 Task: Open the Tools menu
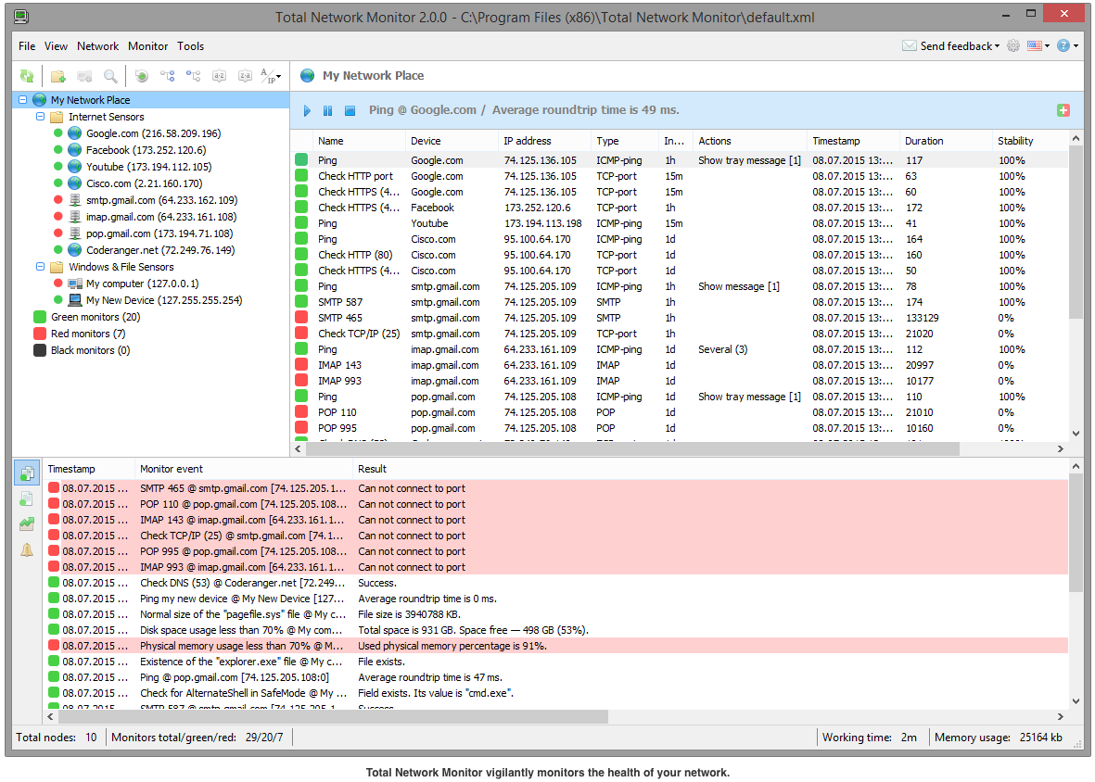click(190, 45)
